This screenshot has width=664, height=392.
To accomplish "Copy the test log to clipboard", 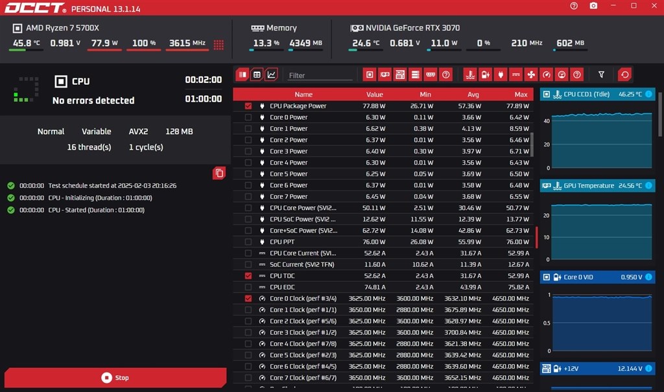I will click(x=219, y=173).
